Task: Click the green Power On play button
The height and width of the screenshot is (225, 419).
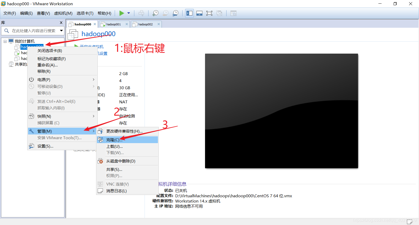Action: [122, 13]
